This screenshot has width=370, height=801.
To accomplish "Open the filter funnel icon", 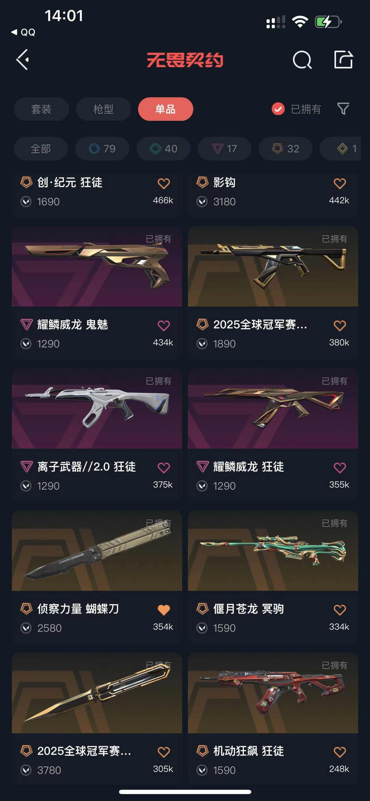I will pyautogui.click(x=343, y=109).
